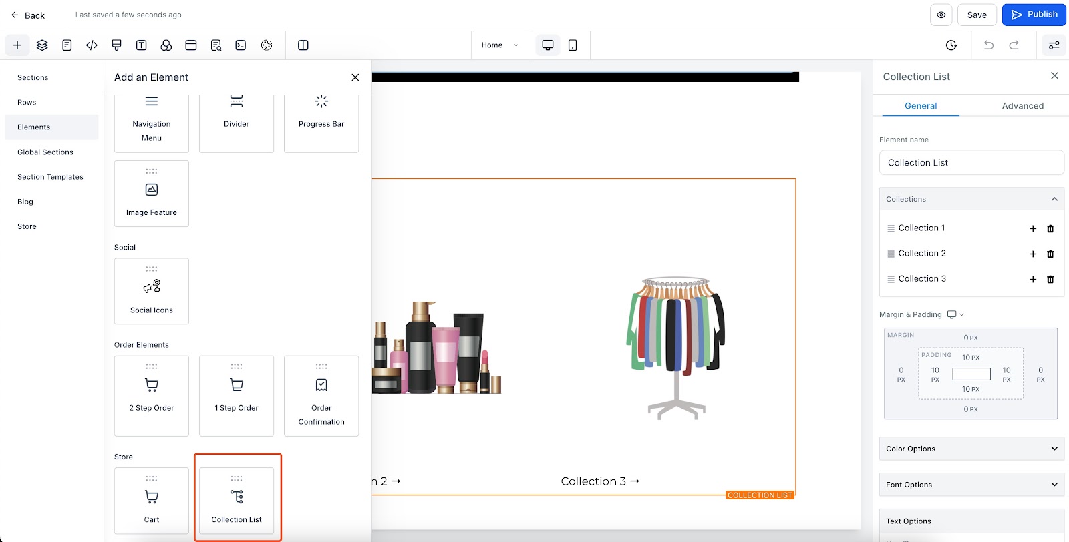Delete Collection 1 with trash icon
This screenshot has height=542, width=1069.
tap(1050, 228)
